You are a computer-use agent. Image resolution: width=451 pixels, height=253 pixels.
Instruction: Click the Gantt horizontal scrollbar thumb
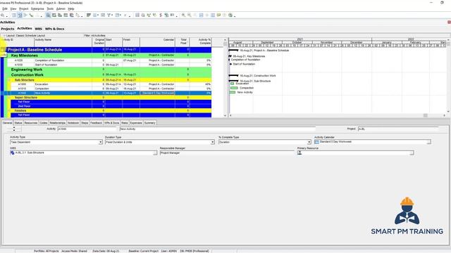425,115
